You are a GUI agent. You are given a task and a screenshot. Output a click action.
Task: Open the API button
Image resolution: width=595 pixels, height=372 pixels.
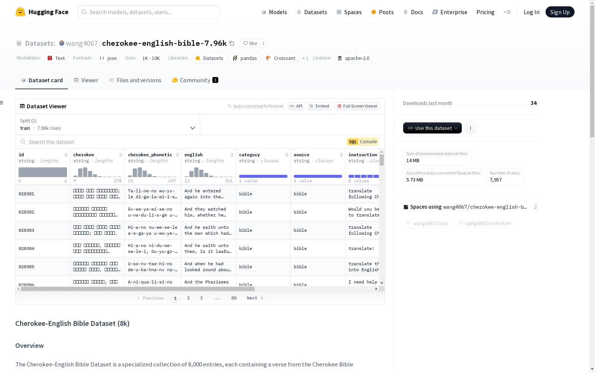click(296, 106)
